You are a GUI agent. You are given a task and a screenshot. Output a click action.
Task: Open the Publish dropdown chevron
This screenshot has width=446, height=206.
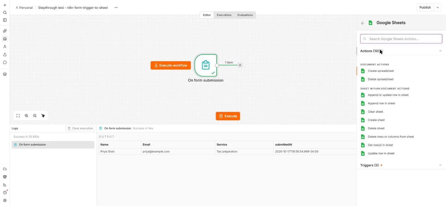click(x=437, y=8)
